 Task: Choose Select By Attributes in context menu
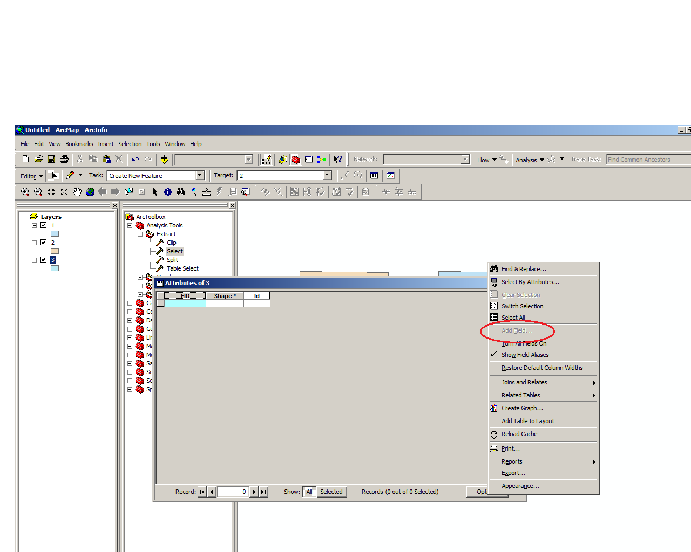[x=530, y=282]
